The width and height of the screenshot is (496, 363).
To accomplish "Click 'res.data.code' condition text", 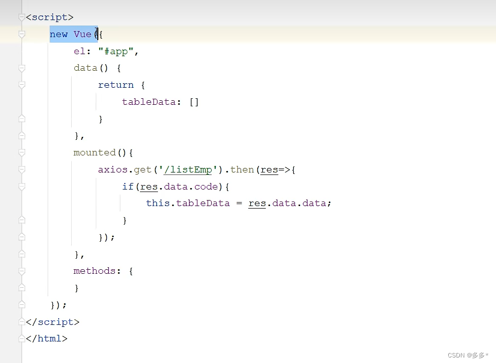I will (179, 187).
